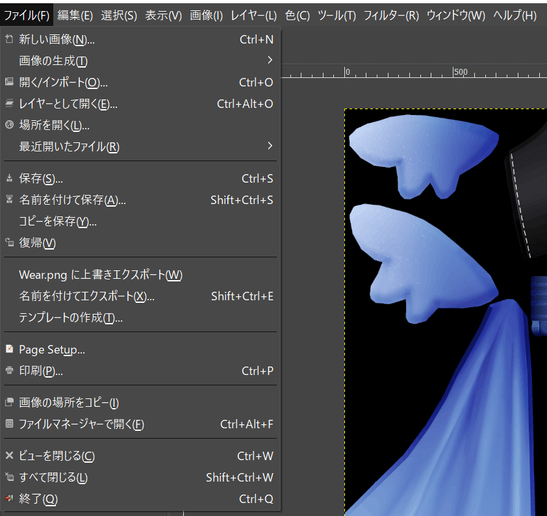Choose ビューを閉じる(C) entry
The image size is (547, 516).
point(140,456)
